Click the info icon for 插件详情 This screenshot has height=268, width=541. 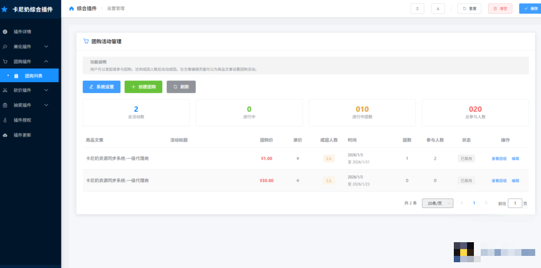click(5, 32)
